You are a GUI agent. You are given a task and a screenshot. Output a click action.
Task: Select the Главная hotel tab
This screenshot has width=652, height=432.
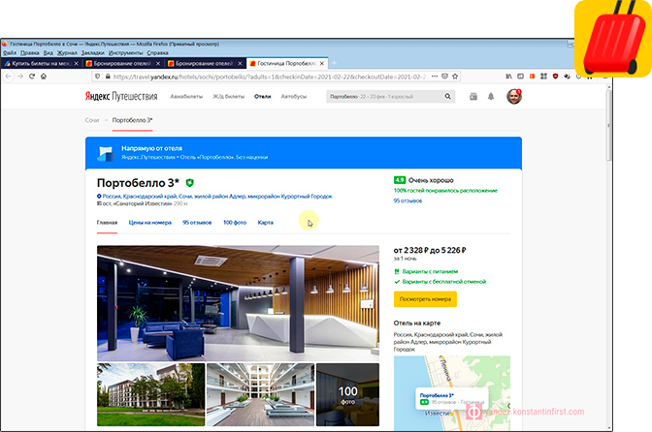[x=107, y=223]
